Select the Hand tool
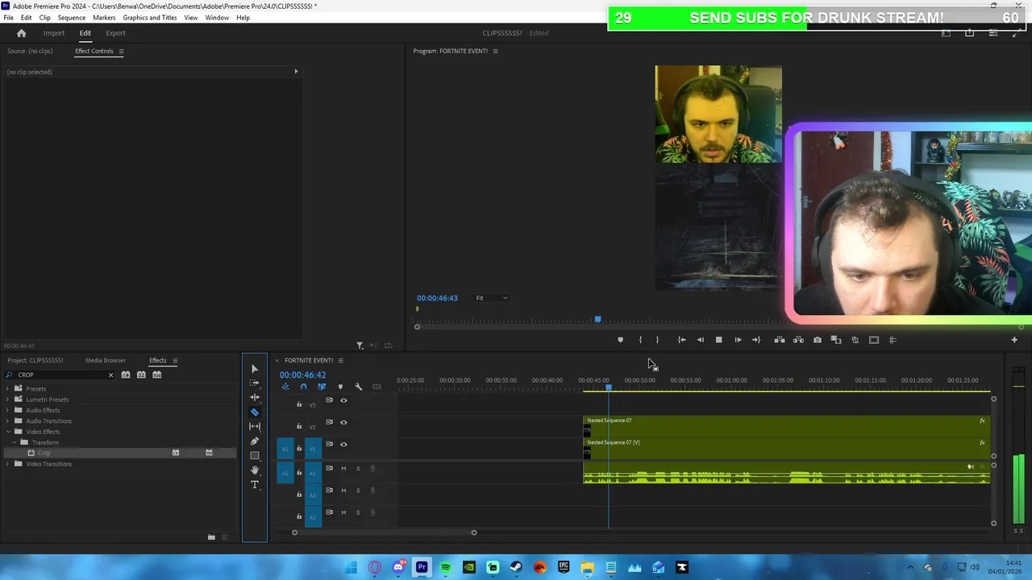 (x=255, y=470)
